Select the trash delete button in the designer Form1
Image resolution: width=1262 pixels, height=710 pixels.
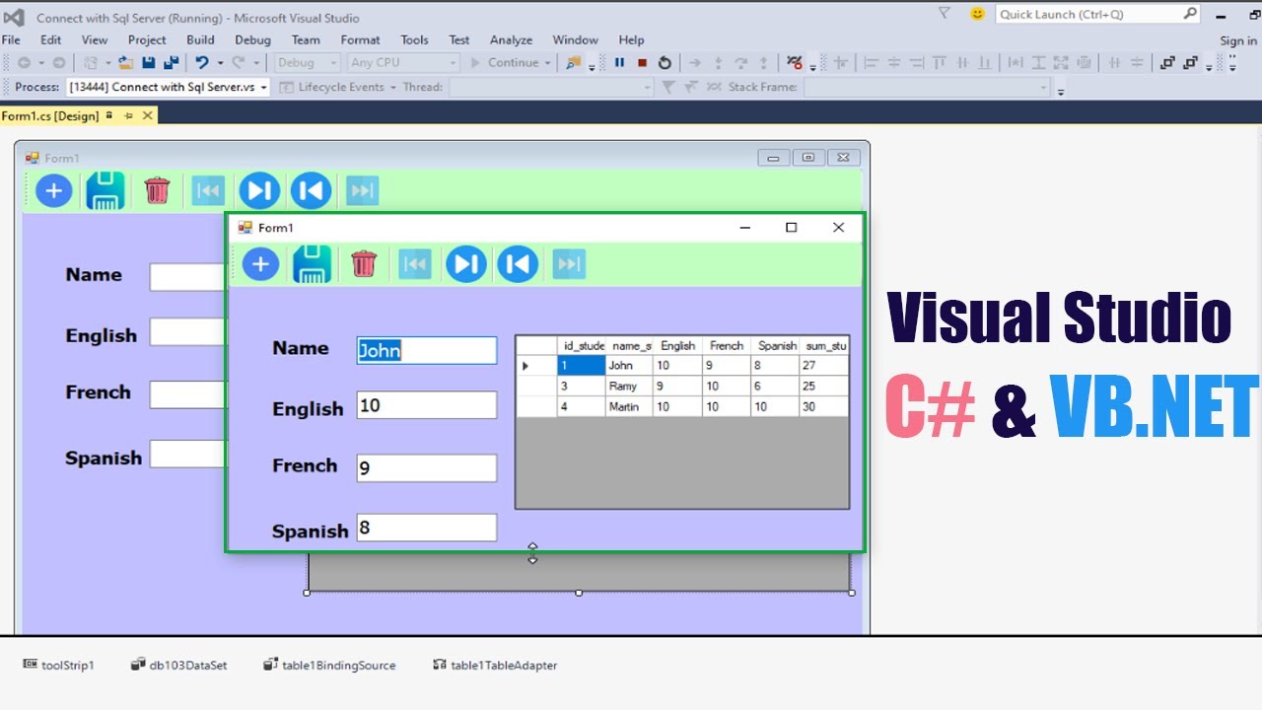click(157, 190)
